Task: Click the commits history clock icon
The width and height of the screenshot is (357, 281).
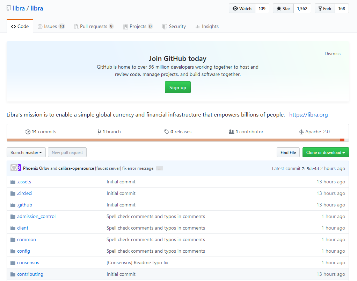Action: point(28,132)
